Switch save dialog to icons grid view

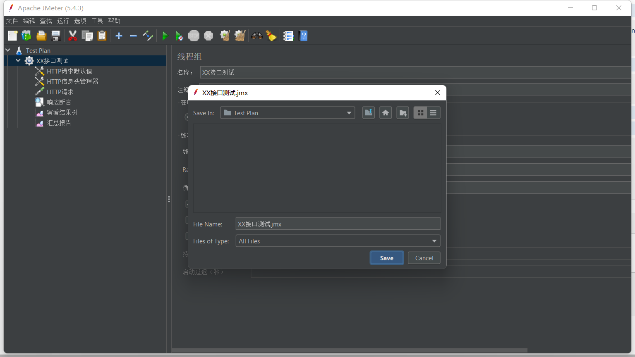click(x=420, y=113)
